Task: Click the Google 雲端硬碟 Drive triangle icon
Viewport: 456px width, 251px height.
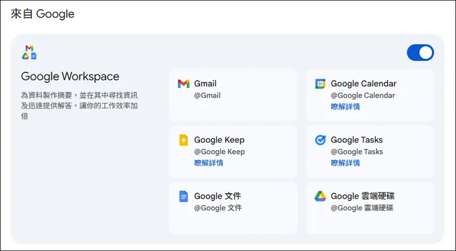Action: tap(320, 196)
